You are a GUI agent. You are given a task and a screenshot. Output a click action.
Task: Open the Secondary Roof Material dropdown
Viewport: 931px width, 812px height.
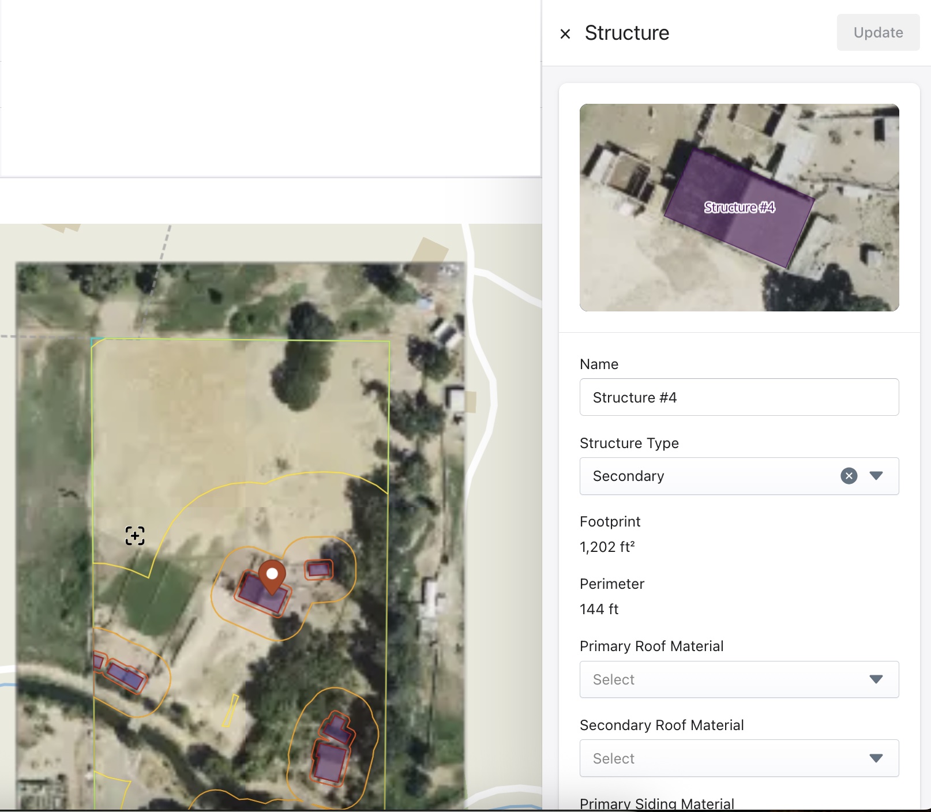coord(738,758)
